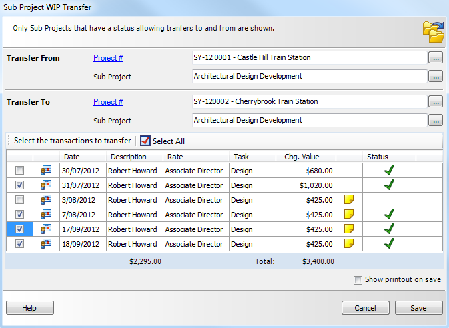Click green status tick for 31/07/2012 row

tap(389, 185)
